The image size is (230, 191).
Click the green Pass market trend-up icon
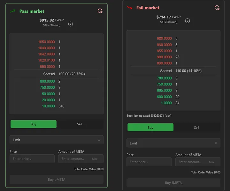click(x=13, y=11)
